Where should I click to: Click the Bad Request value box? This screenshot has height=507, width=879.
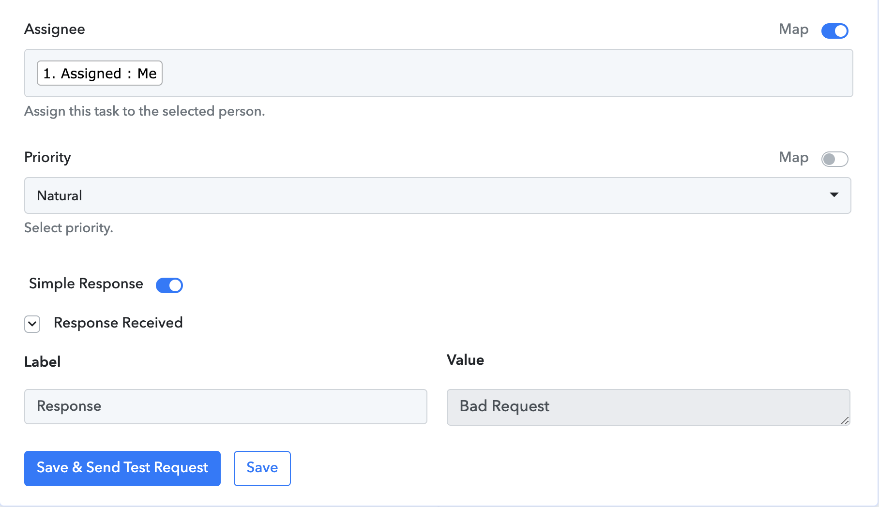[648, 407]
